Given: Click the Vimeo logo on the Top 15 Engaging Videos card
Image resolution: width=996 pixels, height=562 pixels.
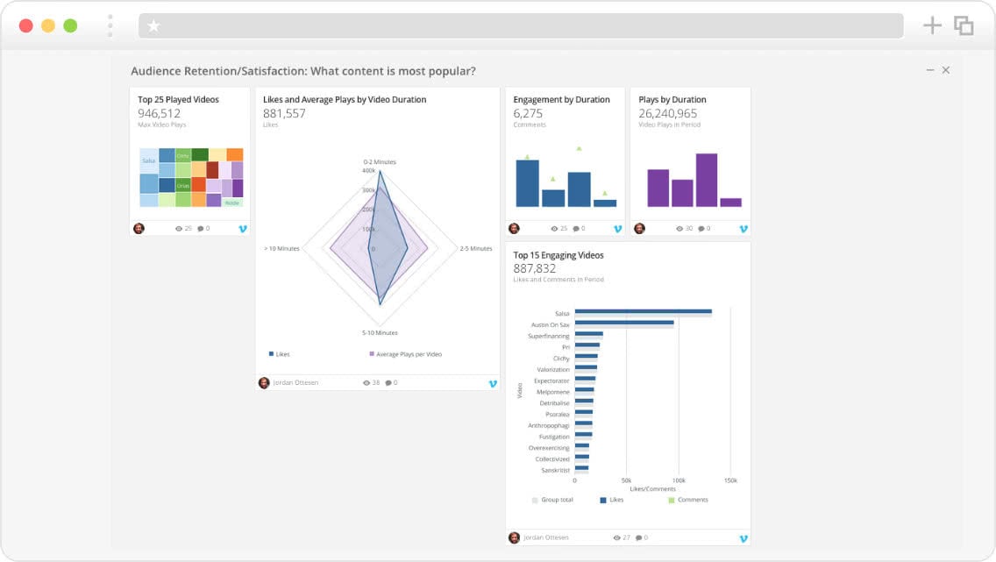Looking at the screenshot, I should pos(743,537).
